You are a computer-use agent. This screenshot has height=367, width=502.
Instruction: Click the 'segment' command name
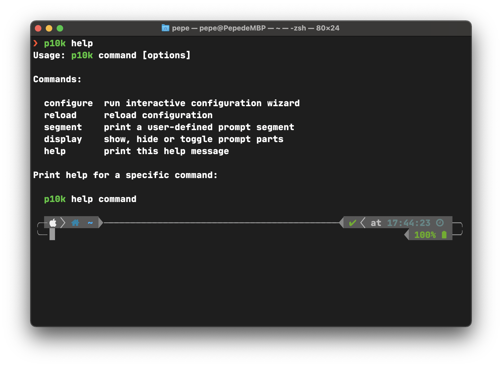[63, 127]
